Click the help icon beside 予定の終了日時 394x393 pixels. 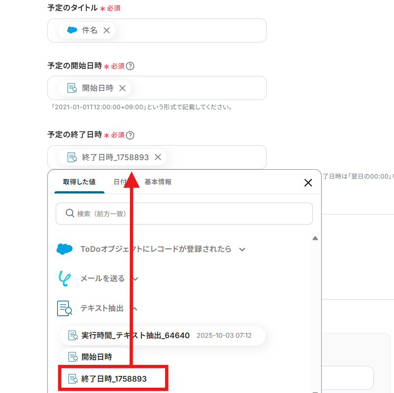tap(130, 135)
